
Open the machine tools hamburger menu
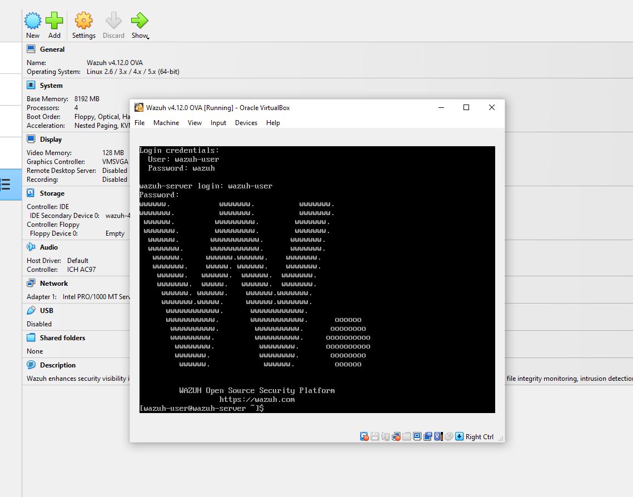coord(6,185)
